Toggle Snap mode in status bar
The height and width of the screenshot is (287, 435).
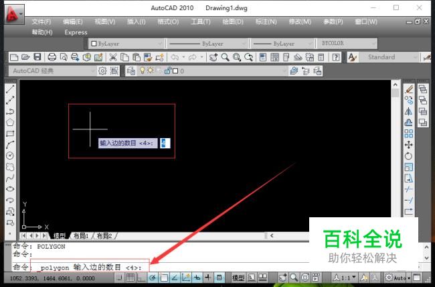119,278
